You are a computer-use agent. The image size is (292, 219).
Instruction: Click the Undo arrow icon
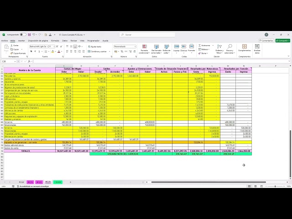tap(34, 35)
